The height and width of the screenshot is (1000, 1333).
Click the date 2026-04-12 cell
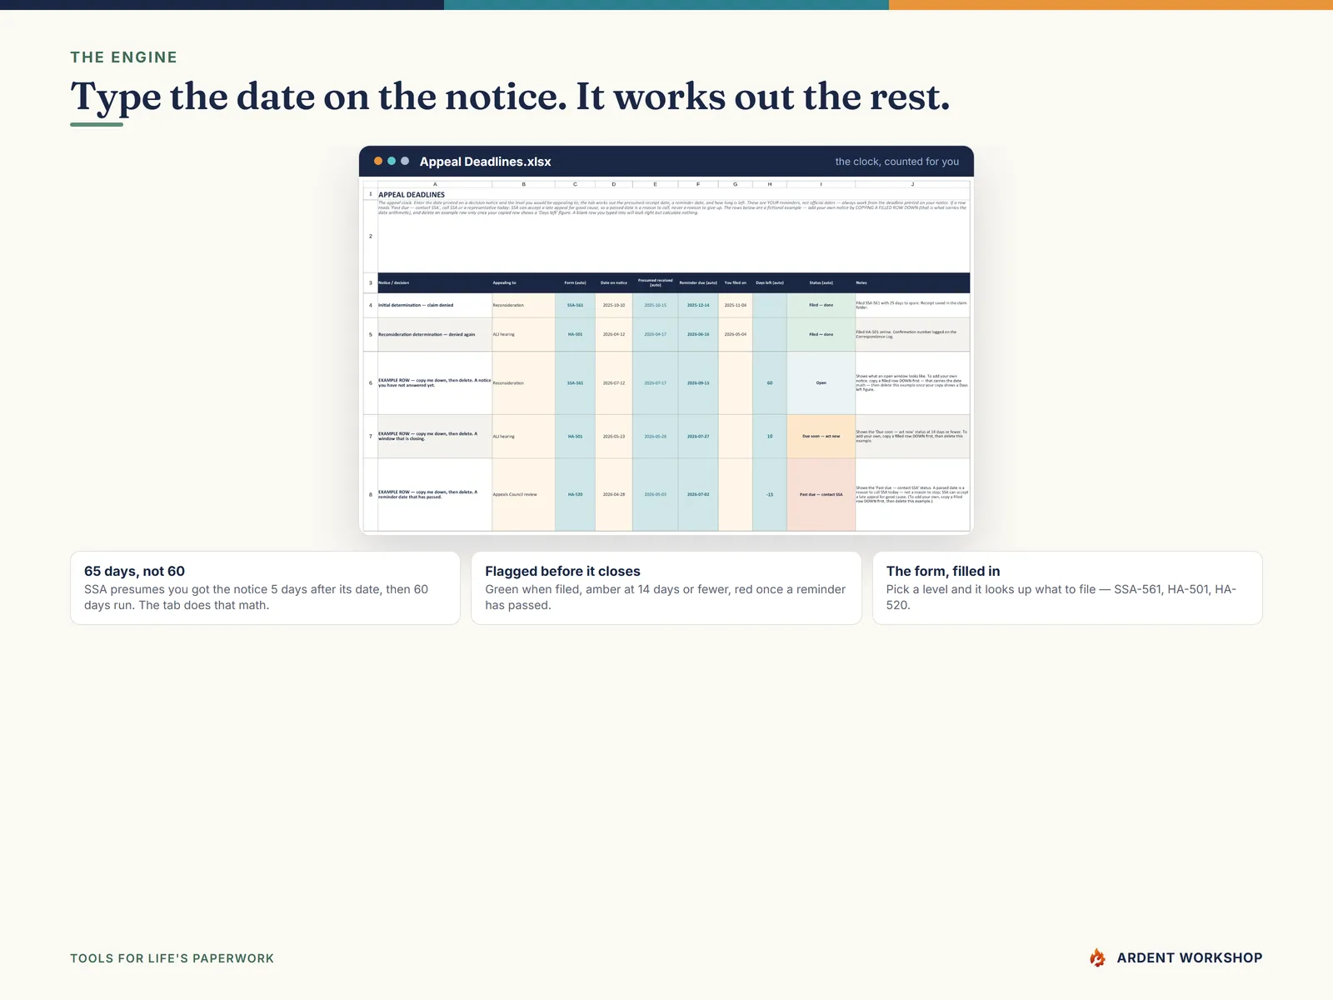point(614,334)
